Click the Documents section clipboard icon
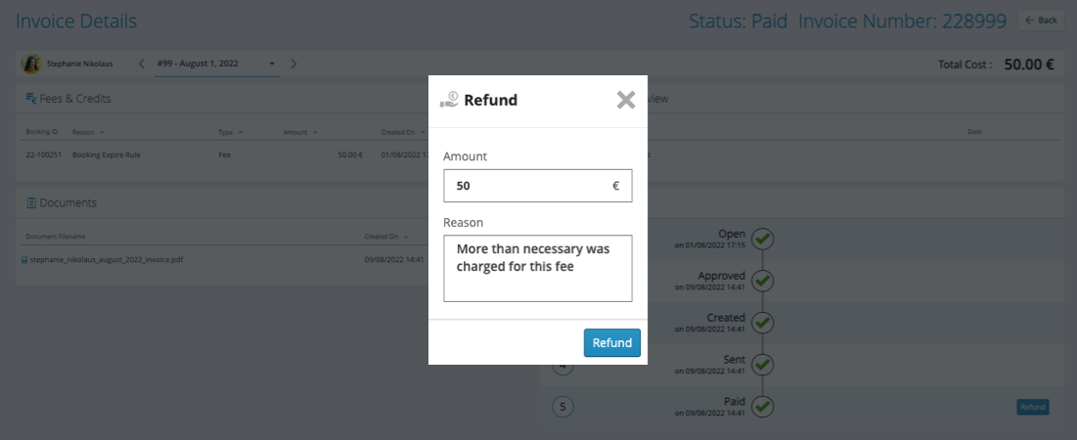Image resolution: width=1077 pixels, height=440 pixels. pyautogui.click(x=31, y=202)
